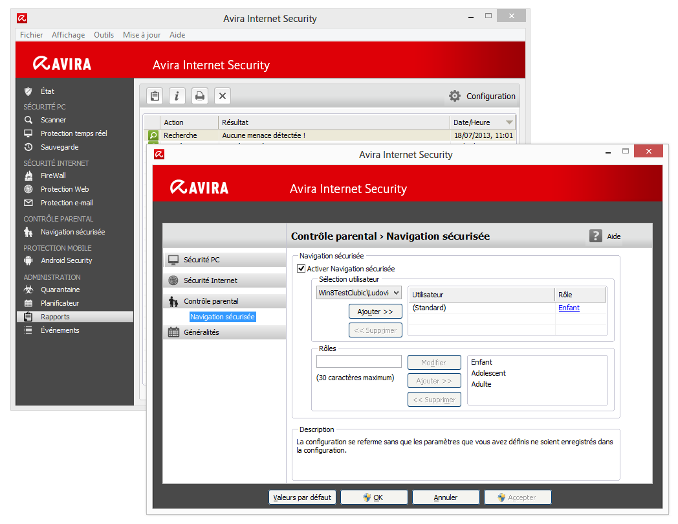Click the information toolbar icon
Screen dimensions: 678x524
click(x=177, y=96)
